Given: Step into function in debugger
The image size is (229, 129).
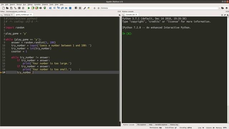Looking at the screenshot, I should pyautogui.click(x=58, y=8).
